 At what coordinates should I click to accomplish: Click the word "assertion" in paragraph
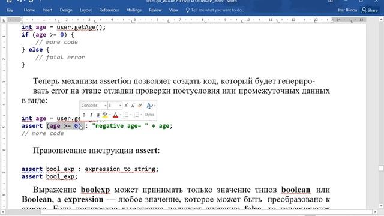point(115,81)
